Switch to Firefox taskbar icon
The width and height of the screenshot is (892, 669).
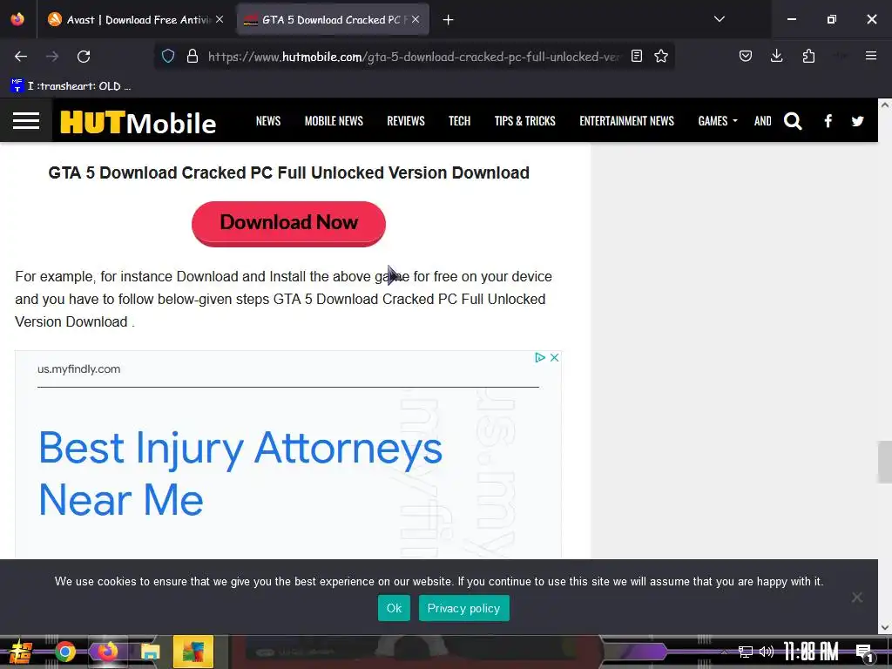[107, 652]
